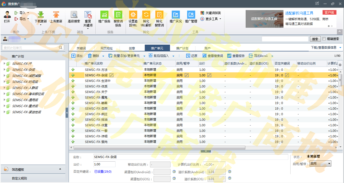Viewport: 344px width, 183px height.
Task: Open 高级搜索 advanced search tool
Action: (x=74, y=15)
